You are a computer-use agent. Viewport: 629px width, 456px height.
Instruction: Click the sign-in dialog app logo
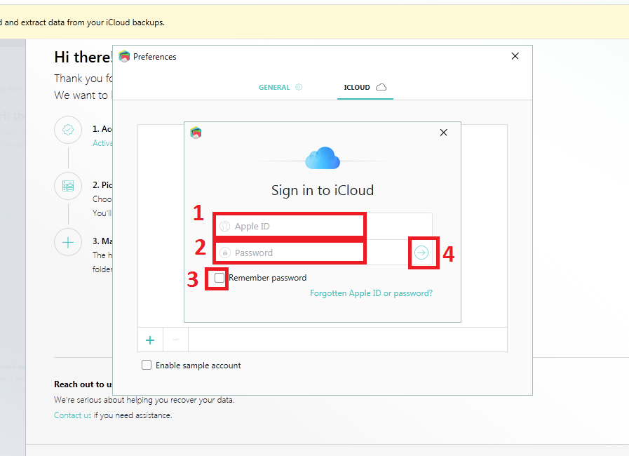[x=196, y=133]
